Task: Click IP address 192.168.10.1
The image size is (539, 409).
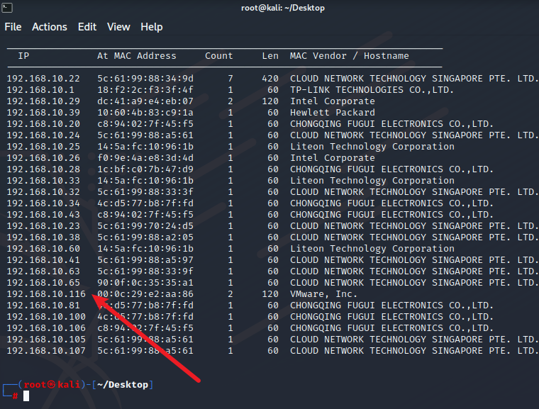Action: click(40, 90)
